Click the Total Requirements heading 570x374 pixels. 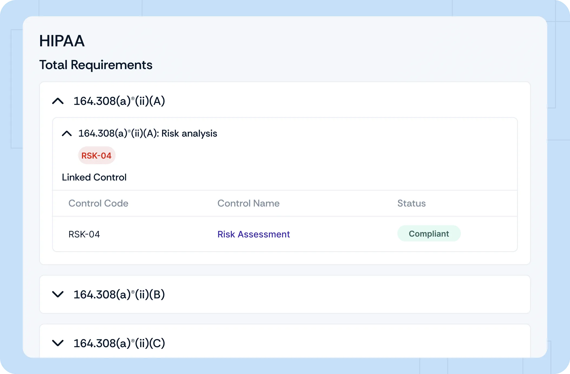(x=96, y=65)
